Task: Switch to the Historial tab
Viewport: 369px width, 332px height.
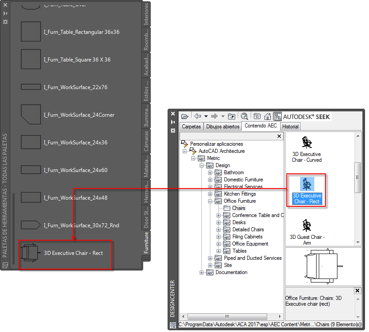Action: (290, 127)
